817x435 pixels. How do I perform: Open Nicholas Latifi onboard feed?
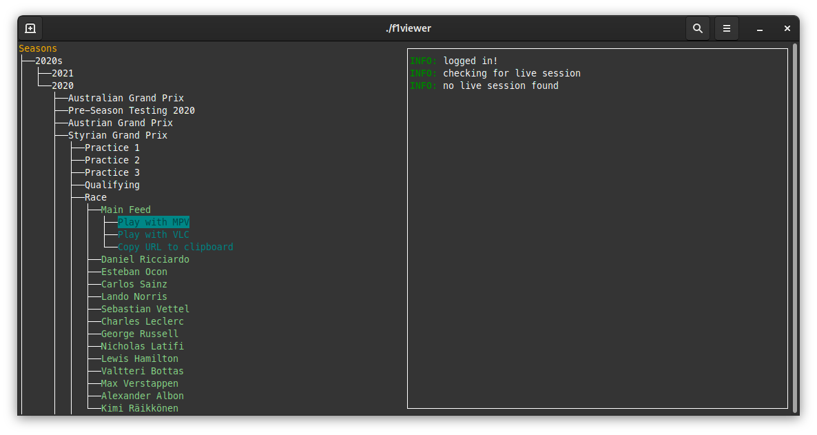tap(143, 346)
